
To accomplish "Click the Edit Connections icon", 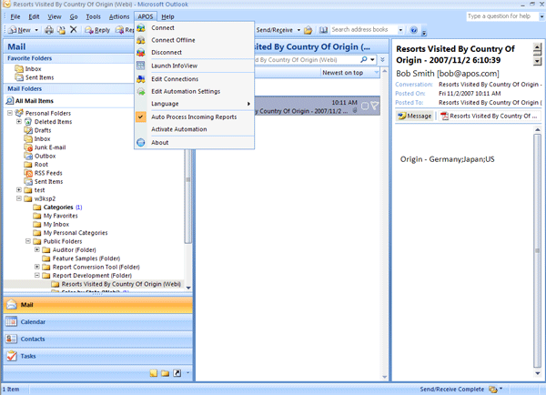I will [141, 79].
